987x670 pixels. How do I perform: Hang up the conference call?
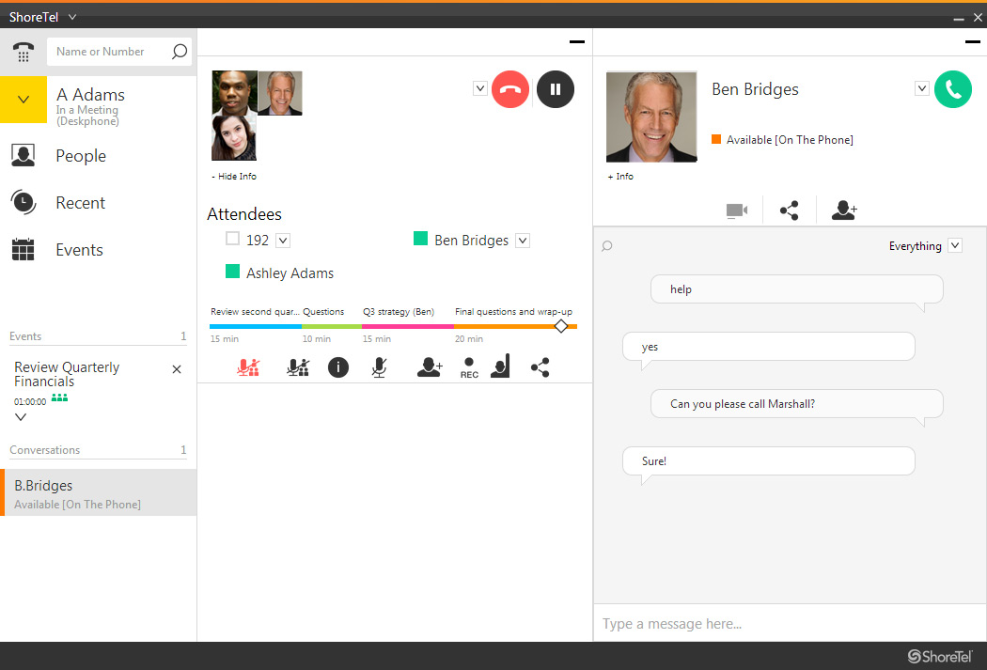pyautogui.click(x=510, y=87)
